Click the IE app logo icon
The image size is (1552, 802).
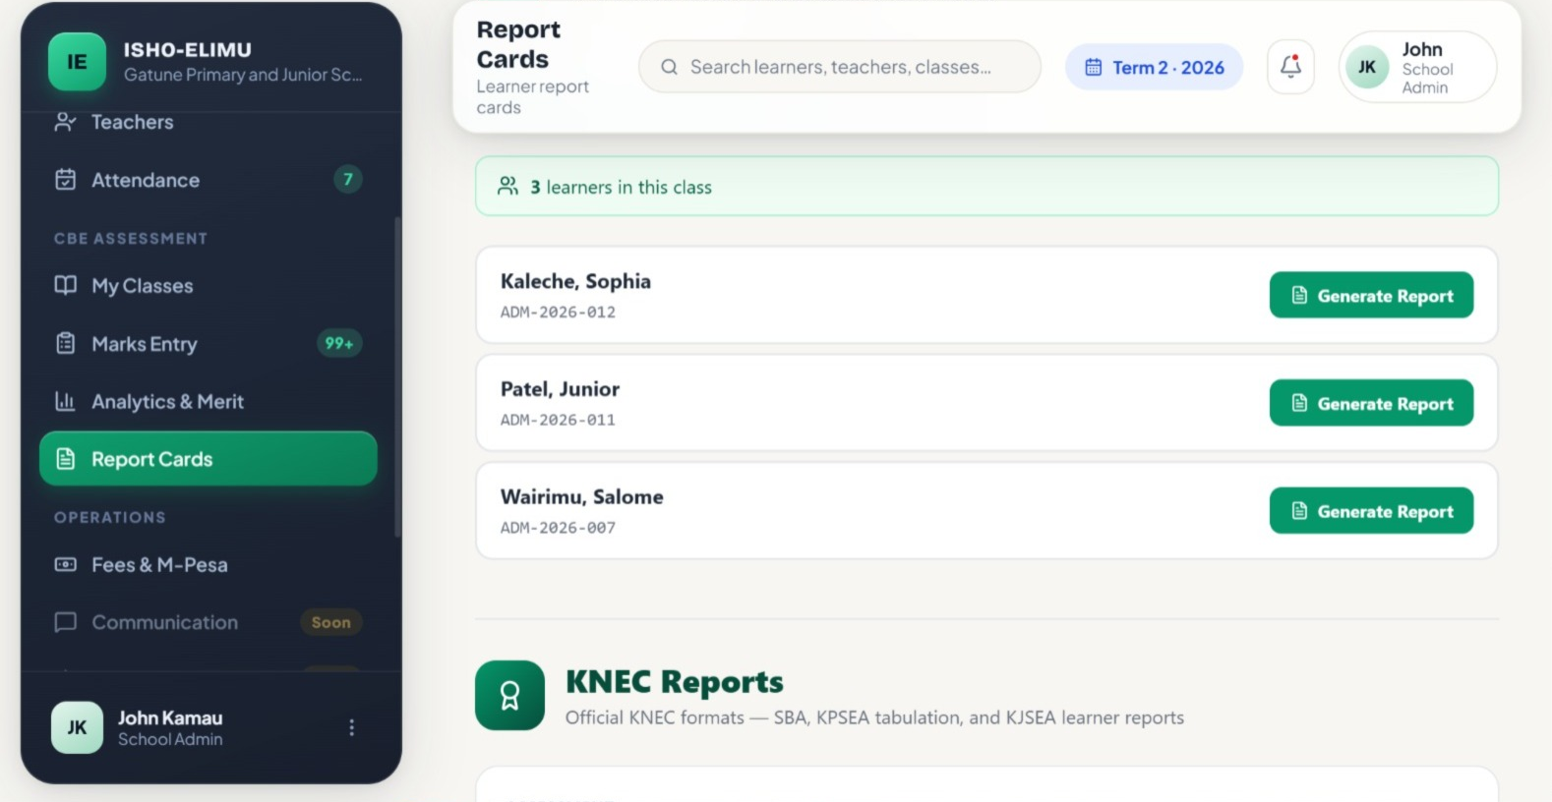point(77,62)
